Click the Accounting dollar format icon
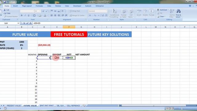The image size is (197, 111). [90, 15]
